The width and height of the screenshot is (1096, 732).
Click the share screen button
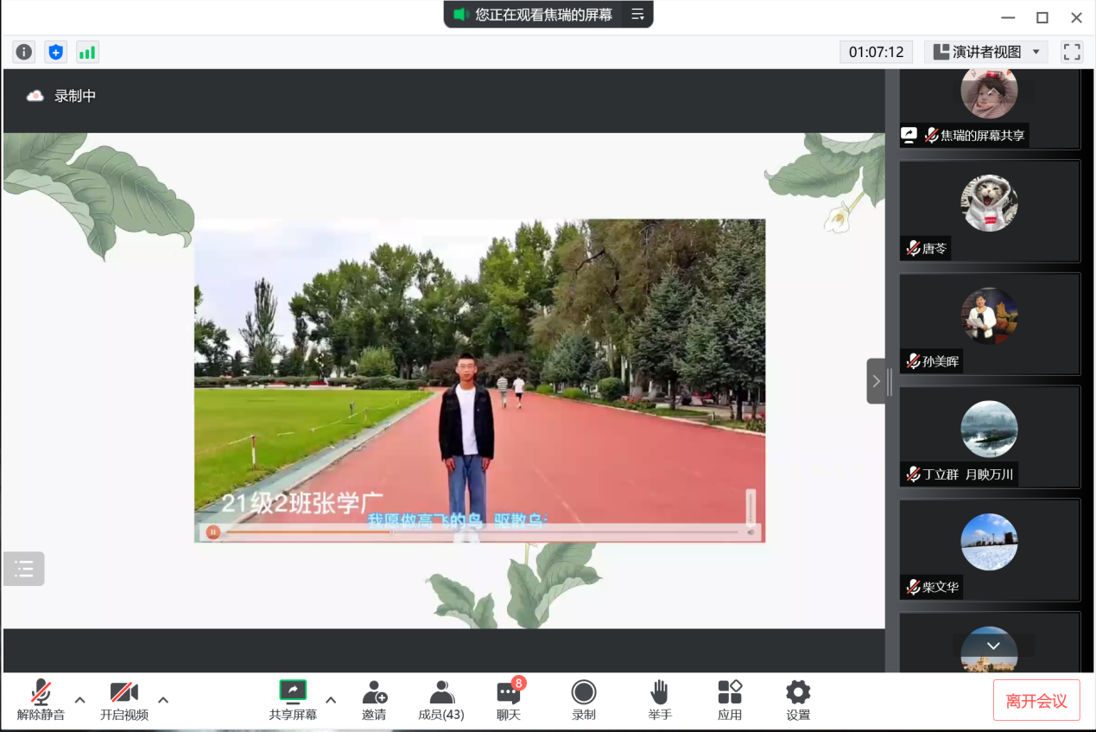click(293, 700)
